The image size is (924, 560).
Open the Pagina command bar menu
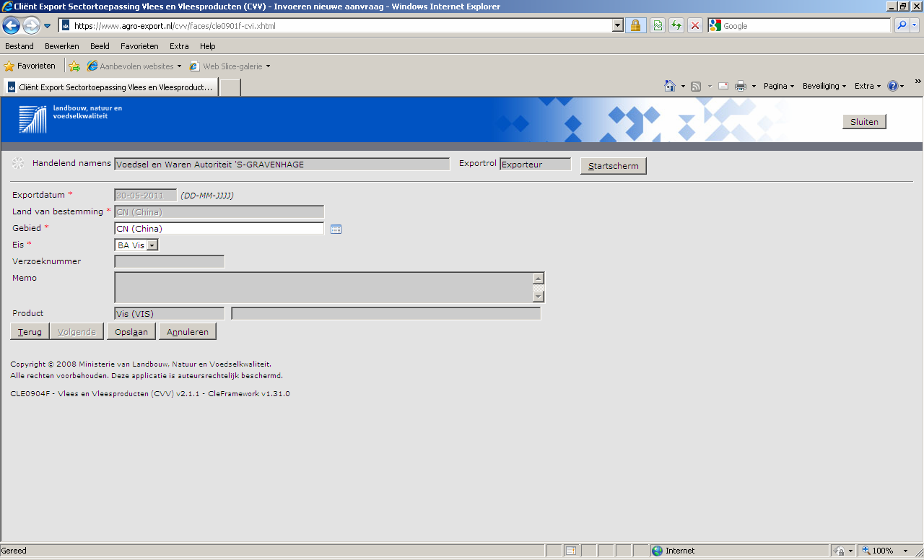778,86
